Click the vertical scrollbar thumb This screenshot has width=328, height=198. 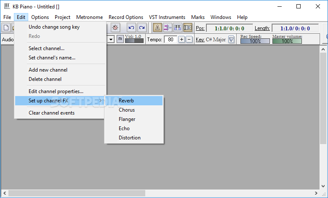[323, 99]
